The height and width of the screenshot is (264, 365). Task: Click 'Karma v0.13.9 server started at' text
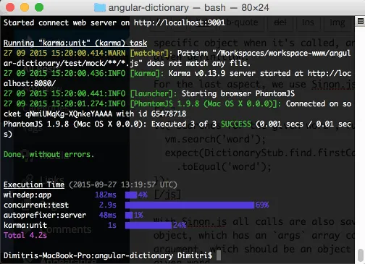pyautogui.click(x=236, y=73)
